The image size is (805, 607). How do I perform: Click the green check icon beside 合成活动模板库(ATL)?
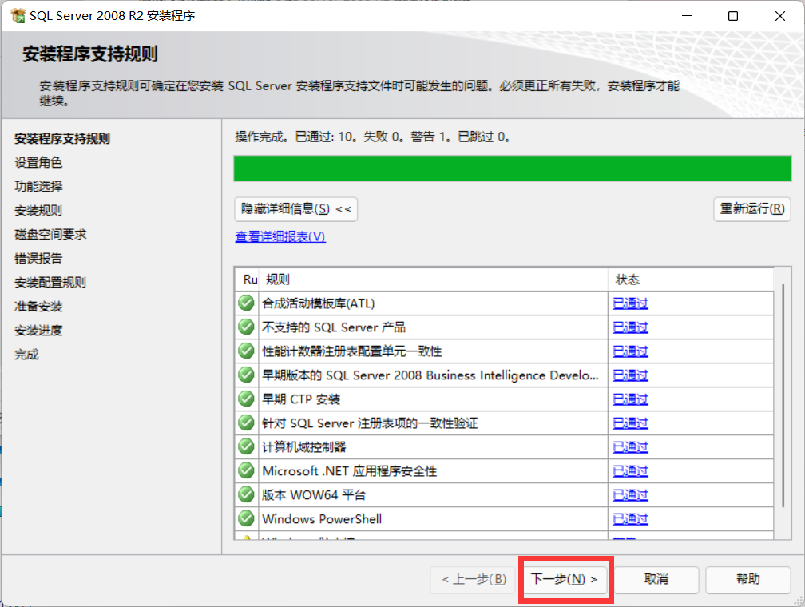point(246,303)
